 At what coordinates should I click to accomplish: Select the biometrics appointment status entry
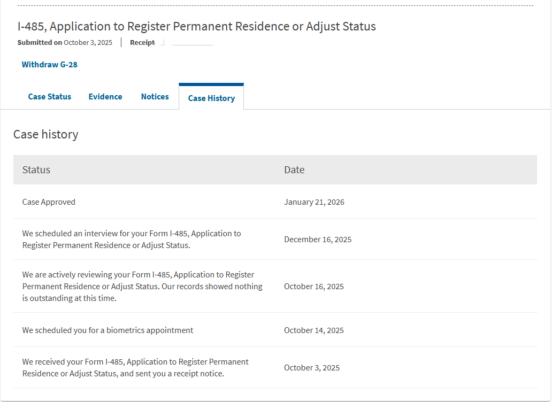point(108,330)
